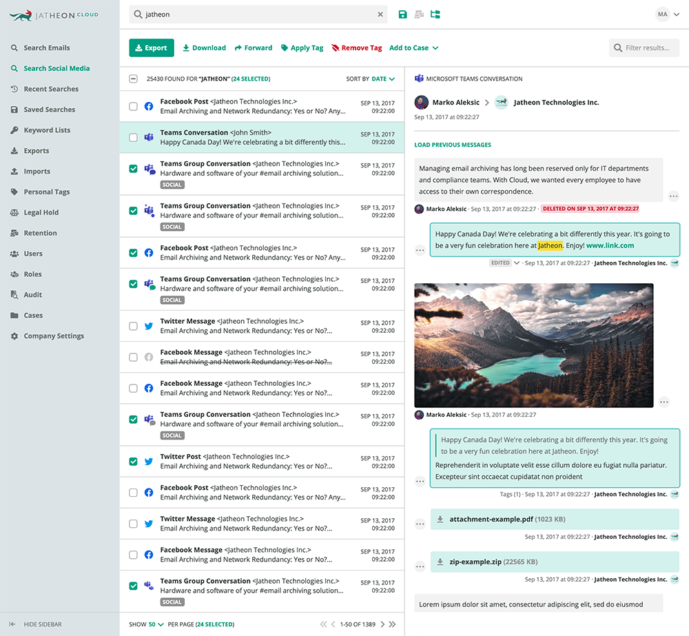Open Recent Searches in the sidebar
Viewport: 689px width, 636px height.
[x=51, y=89]
